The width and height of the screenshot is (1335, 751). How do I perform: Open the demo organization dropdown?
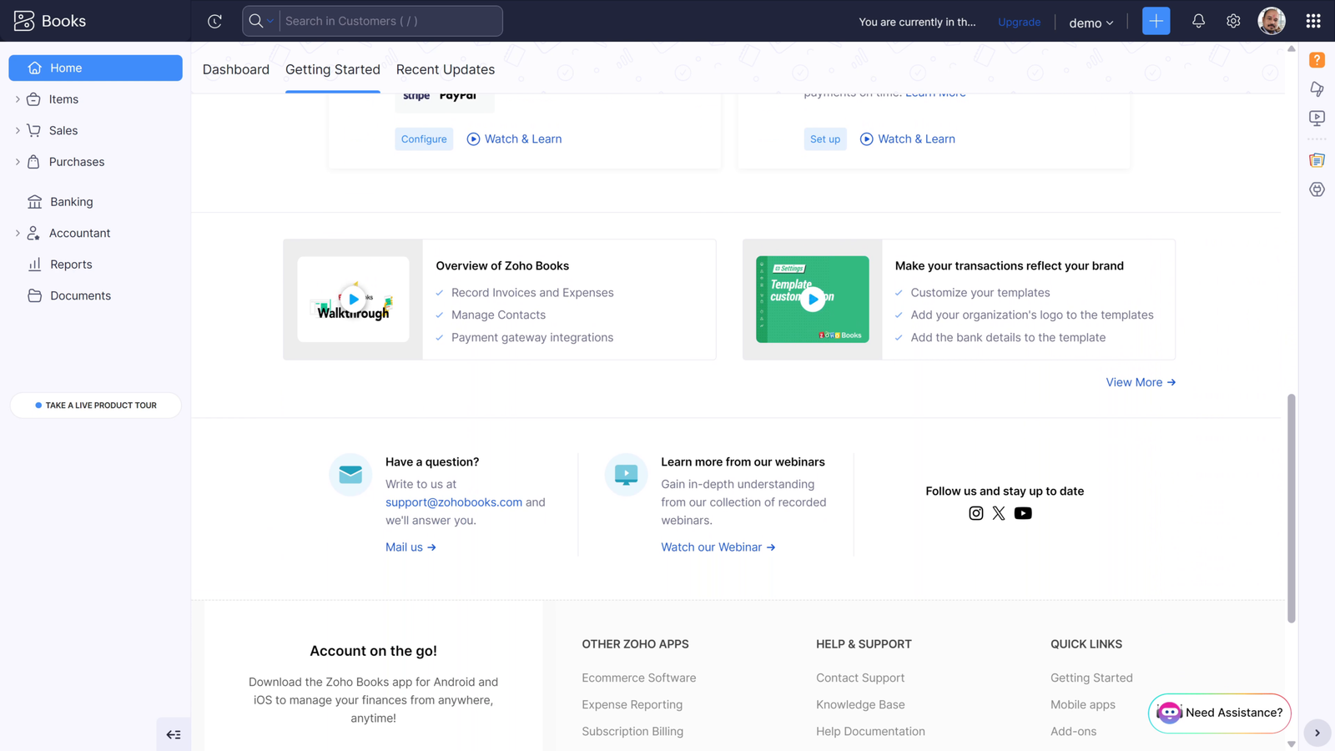tap(1091, 23)
